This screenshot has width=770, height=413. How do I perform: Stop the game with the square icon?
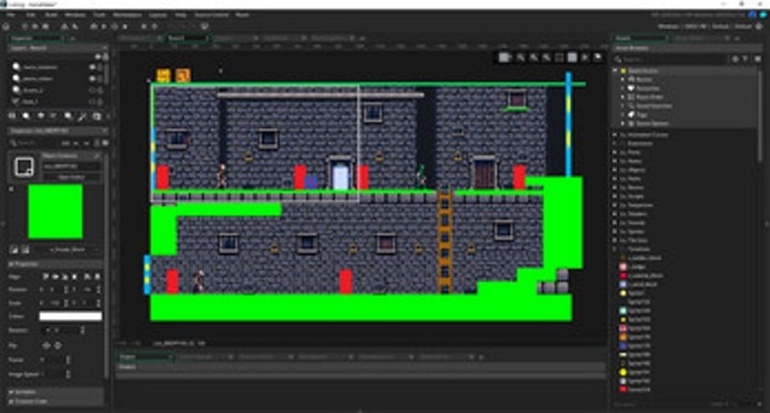tap(125, 27)
